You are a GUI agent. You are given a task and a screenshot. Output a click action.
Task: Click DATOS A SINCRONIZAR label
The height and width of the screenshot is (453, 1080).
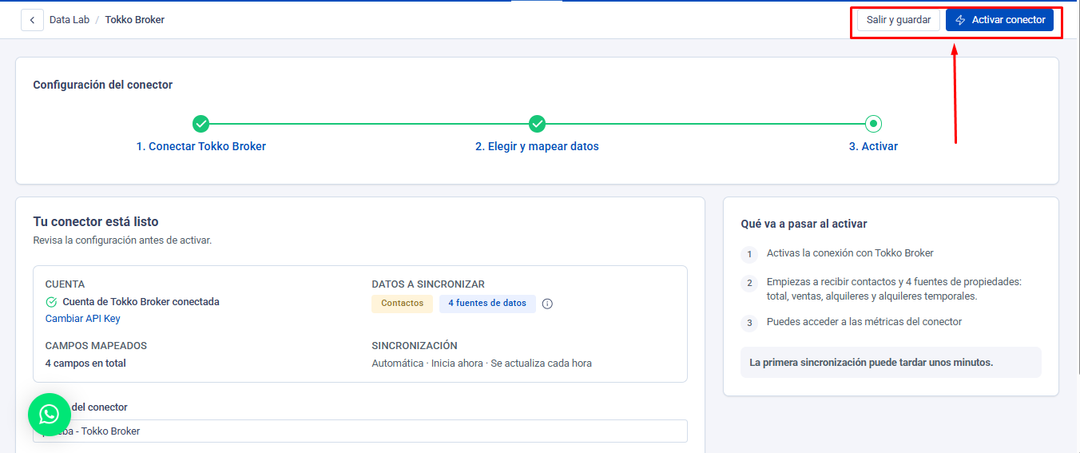[x=428, y=284]
